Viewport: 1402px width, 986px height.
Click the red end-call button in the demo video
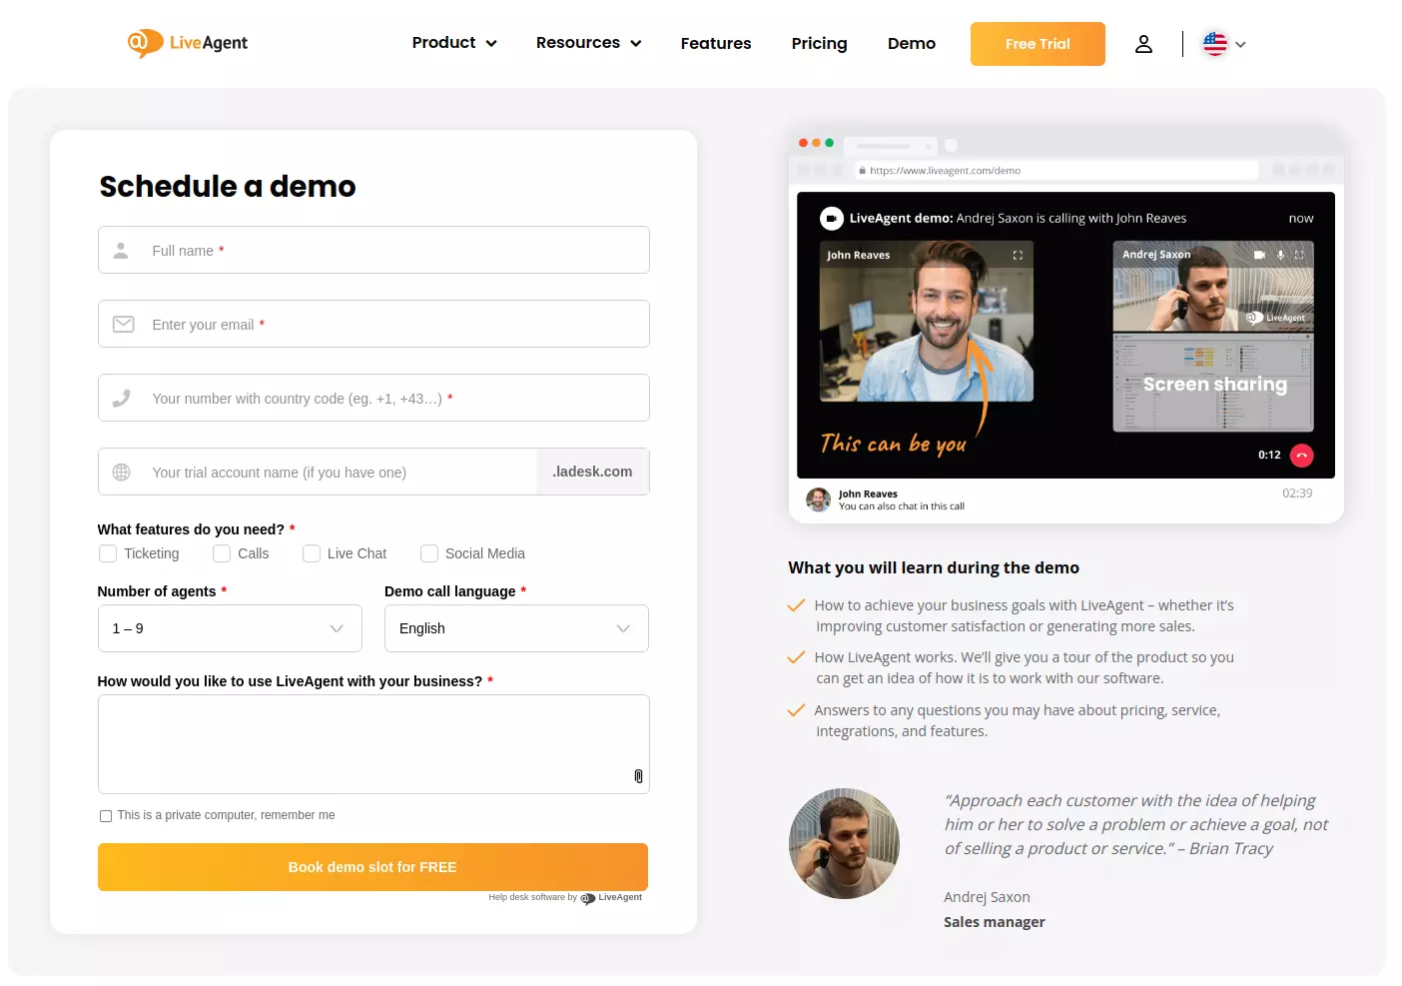(1301, 455)
